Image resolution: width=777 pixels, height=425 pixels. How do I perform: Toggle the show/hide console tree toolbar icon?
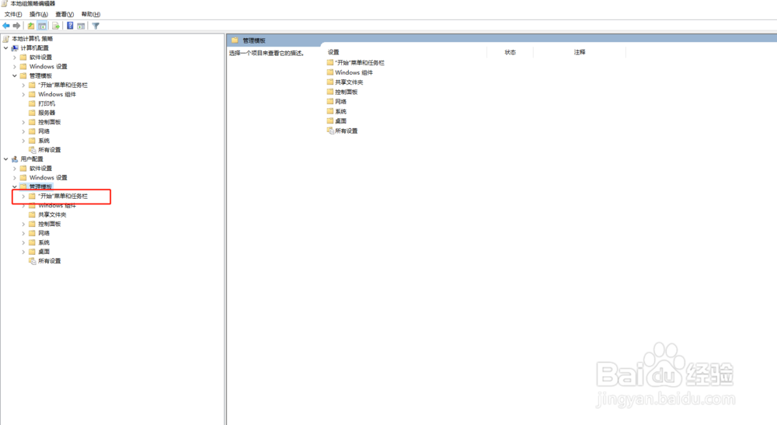42,26
